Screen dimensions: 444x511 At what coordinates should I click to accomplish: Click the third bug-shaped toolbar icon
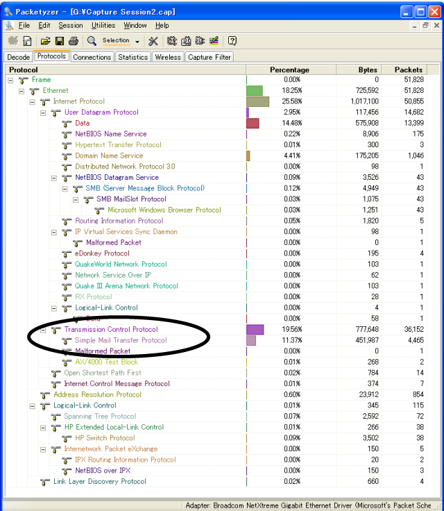[x=199, y=41]
